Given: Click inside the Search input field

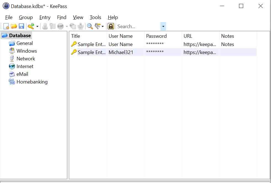Looking at the screenshot, I should click(x=138, y=26).
